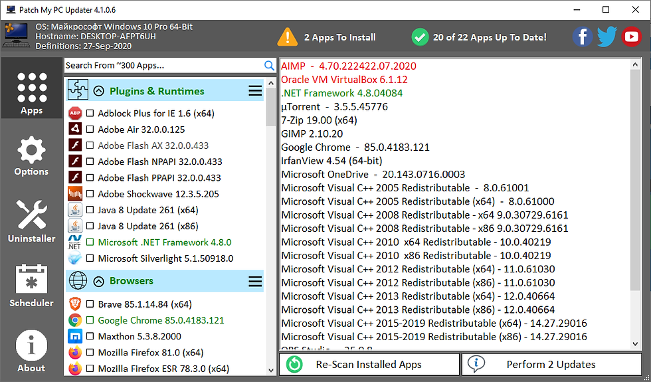This screenshot has width=651, height=382.
Task: Click the Adobe Shockwave icon
Action: pyautogui.click(x=75, y=193)
